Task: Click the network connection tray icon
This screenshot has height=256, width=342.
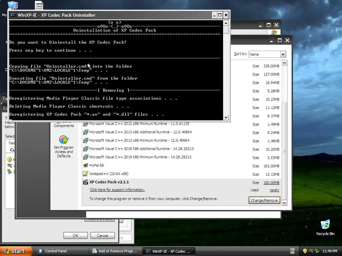Action: click(x=311, y=251)
